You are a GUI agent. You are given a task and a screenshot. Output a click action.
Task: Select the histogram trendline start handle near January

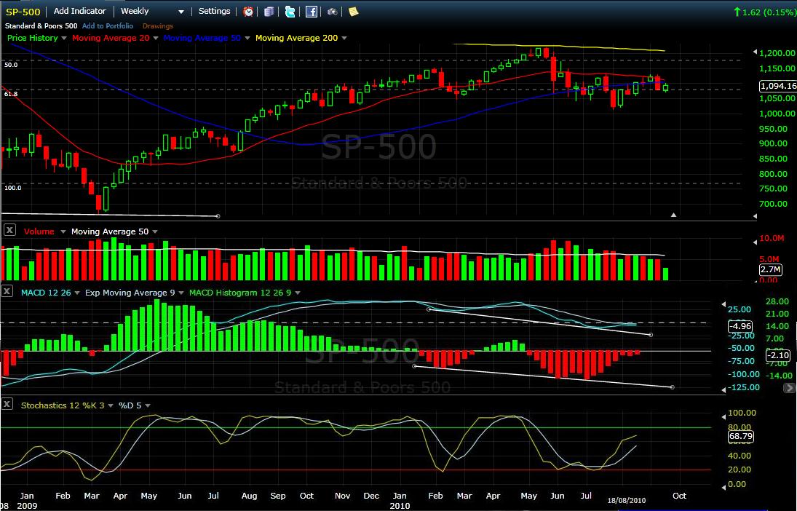(414, 366)
